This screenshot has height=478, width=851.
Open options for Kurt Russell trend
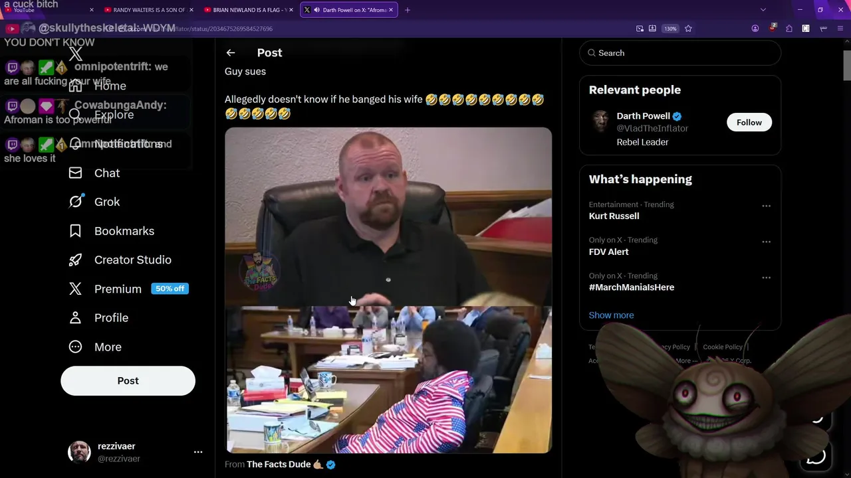pos(766,206)
